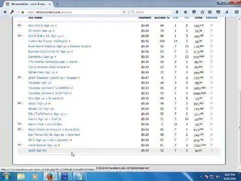Click the Remove column header link
Viewport: 241px width, 181px height.
click(211, 18)
